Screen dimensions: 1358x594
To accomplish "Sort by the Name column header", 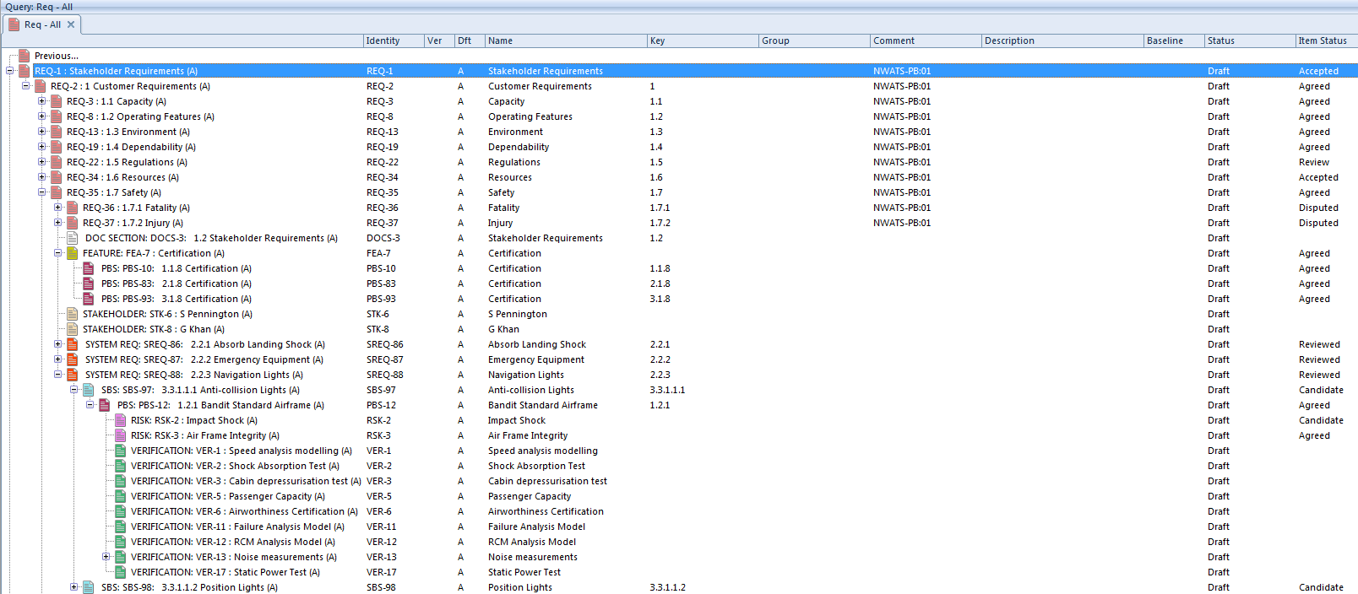I will tap(566, 40).
